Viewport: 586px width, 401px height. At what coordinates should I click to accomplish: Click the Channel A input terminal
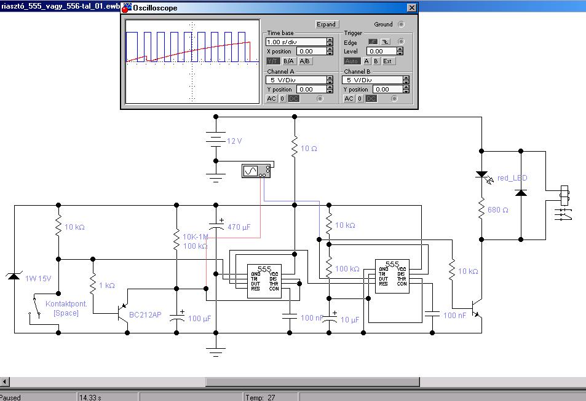point(320,99)
